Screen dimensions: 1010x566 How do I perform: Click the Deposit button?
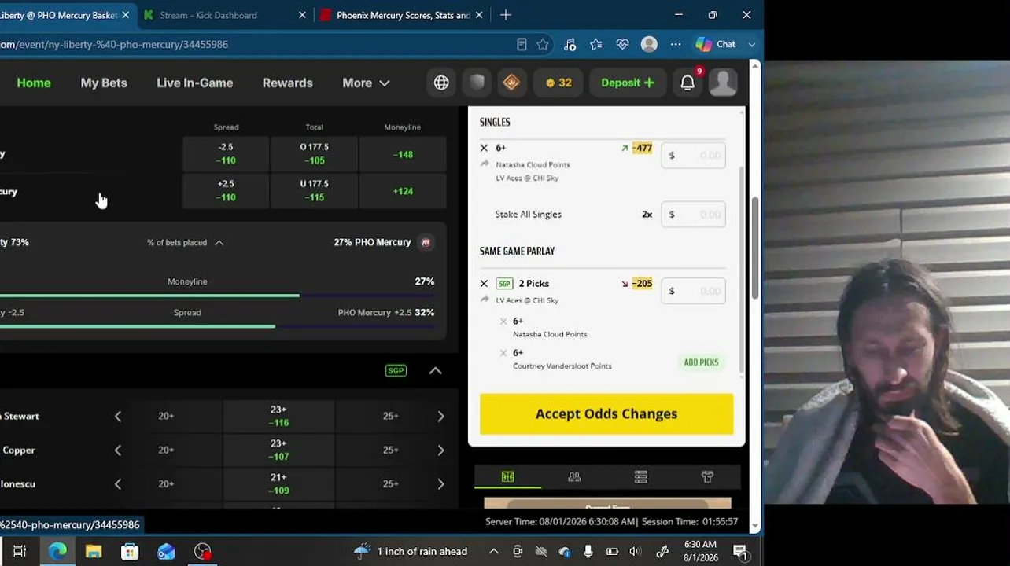tap(628, 83)
